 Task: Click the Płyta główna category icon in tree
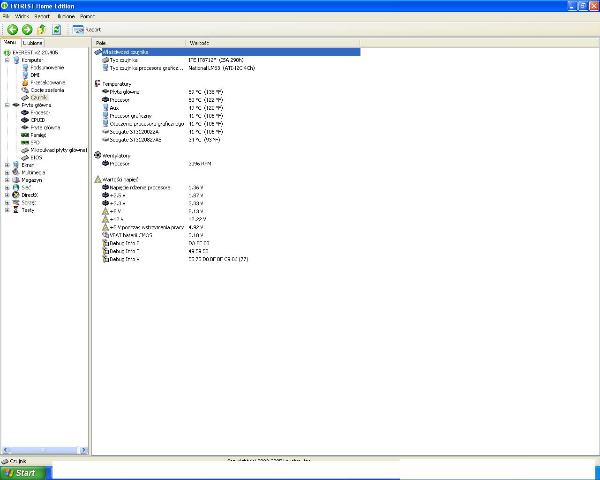pos(16,105)
